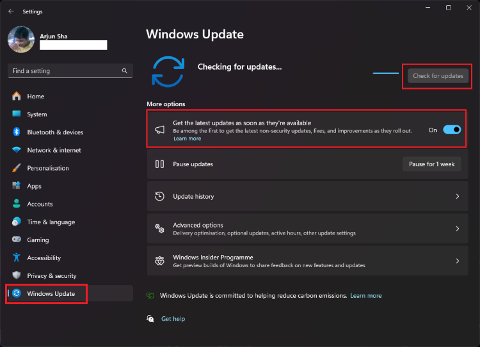Click the Advanced options gears icon
The height and width of the screenshot is (347, 480).
(x=159, y=229)
